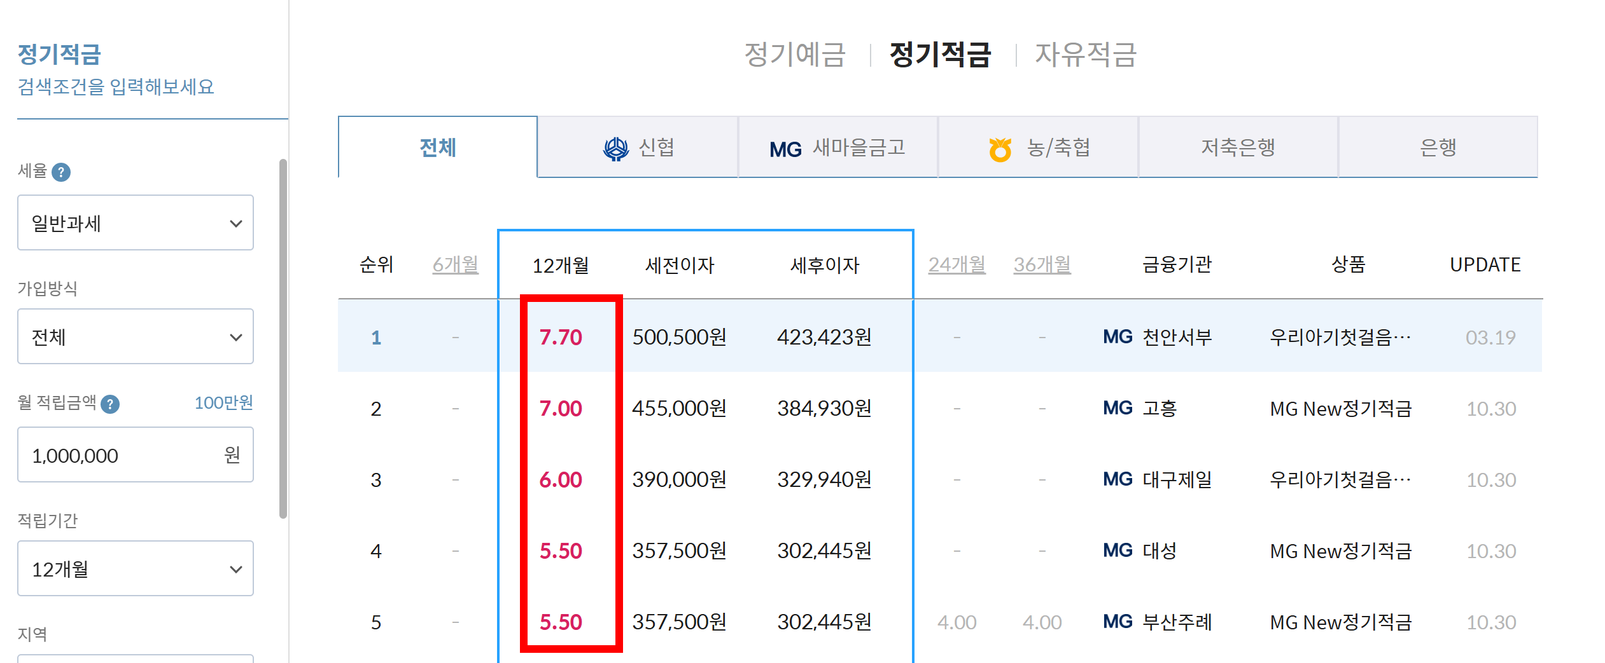Click the 500,500원 pre-tax interest

point(680,337)
